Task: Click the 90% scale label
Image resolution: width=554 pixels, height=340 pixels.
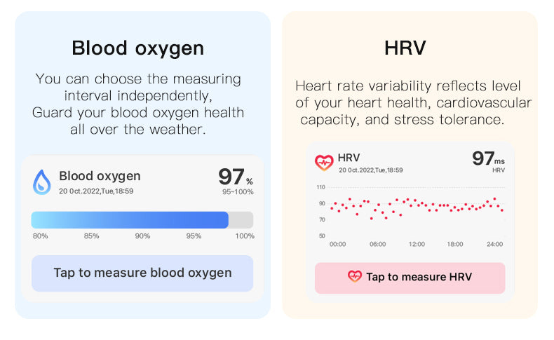Action: [x=142, y=236]
